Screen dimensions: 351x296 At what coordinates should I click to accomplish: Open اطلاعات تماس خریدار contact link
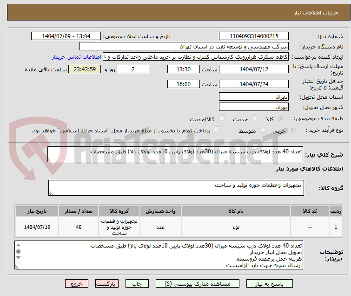click(76, 57)
